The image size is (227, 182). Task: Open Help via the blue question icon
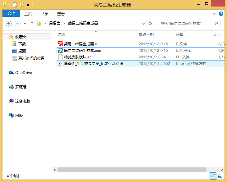click(221, 14)
